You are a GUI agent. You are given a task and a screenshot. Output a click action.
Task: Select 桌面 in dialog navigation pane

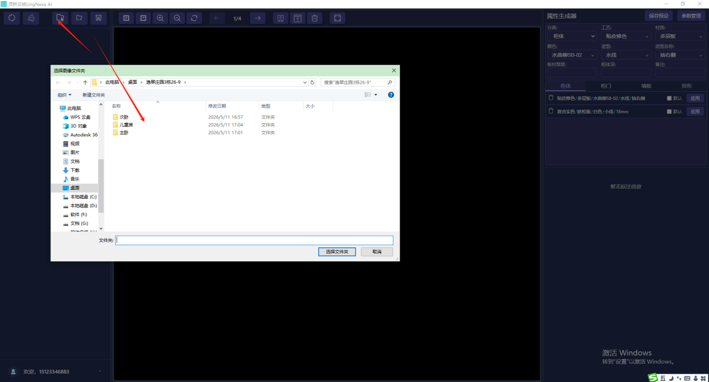[x=74, y=188]
